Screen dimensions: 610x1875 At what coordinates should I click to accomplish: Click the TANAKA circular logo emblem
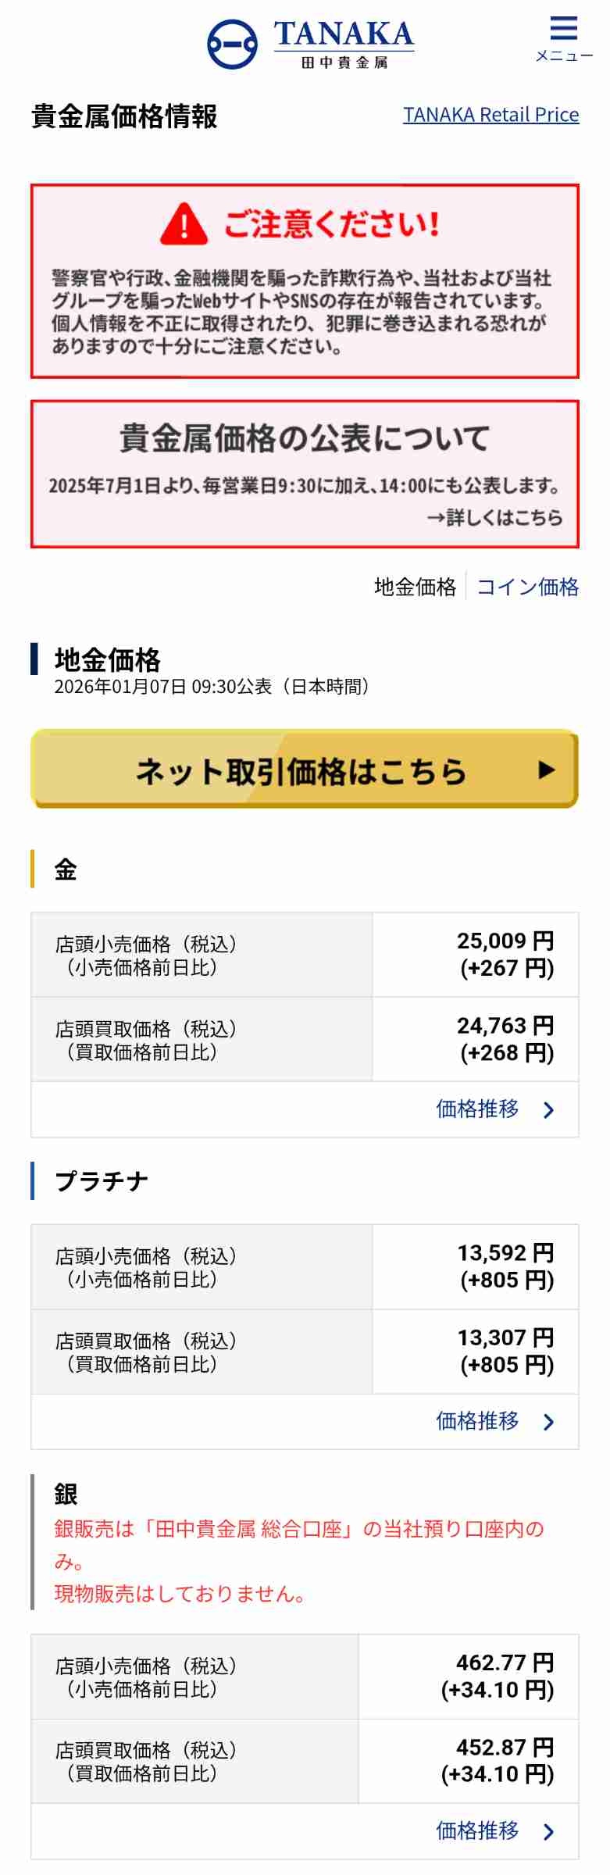[x=232, y=44]
